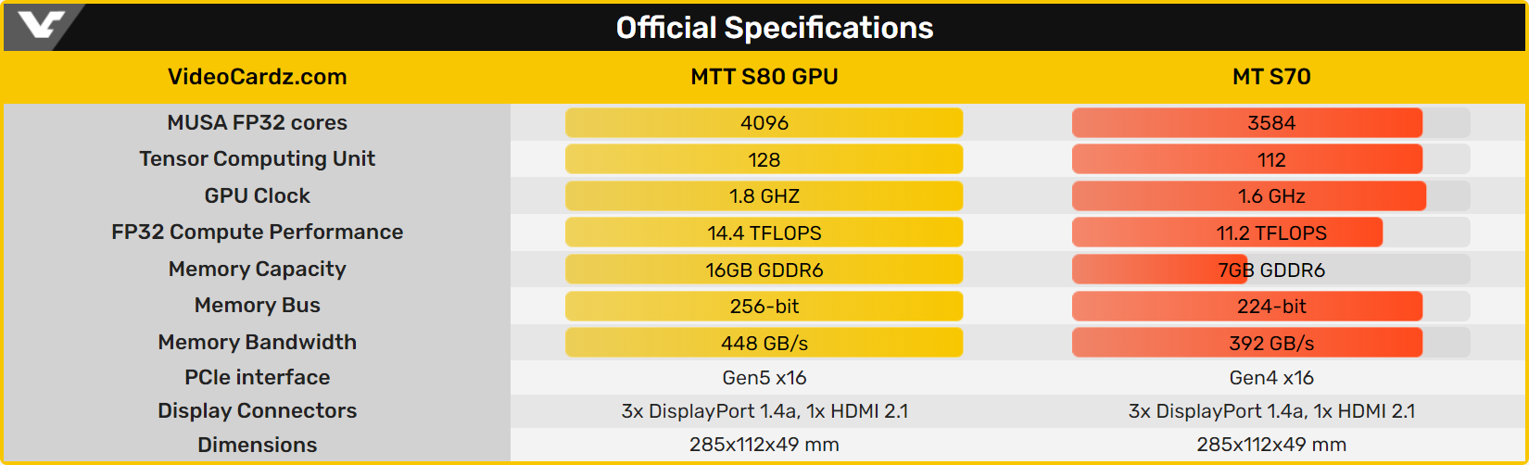This screenshot has height=465, width=1529.
Task: Click the MUSA FP32 cores row label
Action: click(257, 122)
